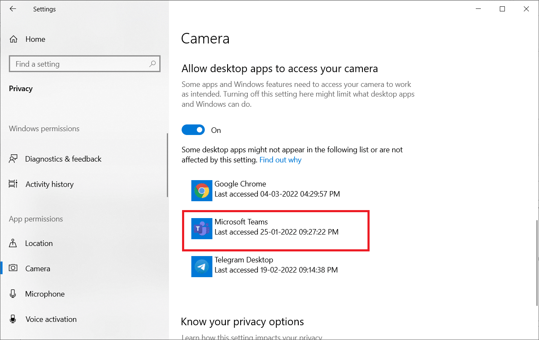Click the Diagnostics & feedback icon
This screenshot has width=539, height=340.
point(13,159)
